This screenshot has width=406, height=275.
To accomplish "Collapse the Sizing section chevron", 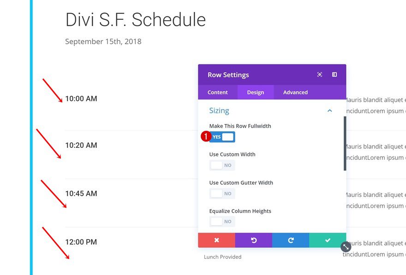I will (330, 111).
